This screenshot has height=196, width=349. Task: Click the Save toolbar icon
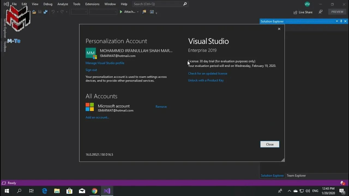40,12
